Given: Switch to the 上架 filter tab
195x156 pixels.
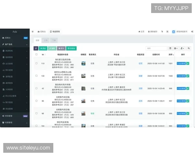Looking at the screenshot, I should coord(46,40).
